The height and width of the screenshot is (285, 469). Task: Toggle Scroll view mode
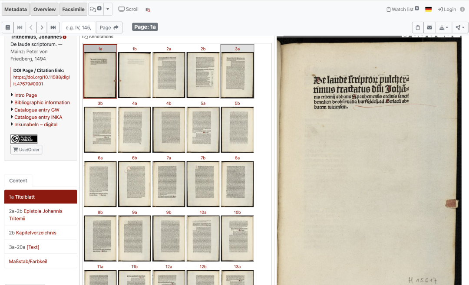[129, 9]
